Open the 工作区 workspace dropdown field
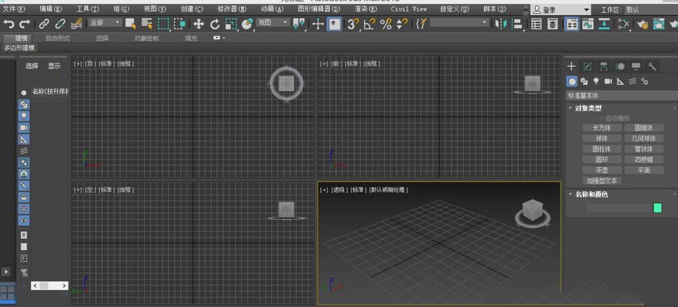 pyautogui.click(x=651, y=10)
